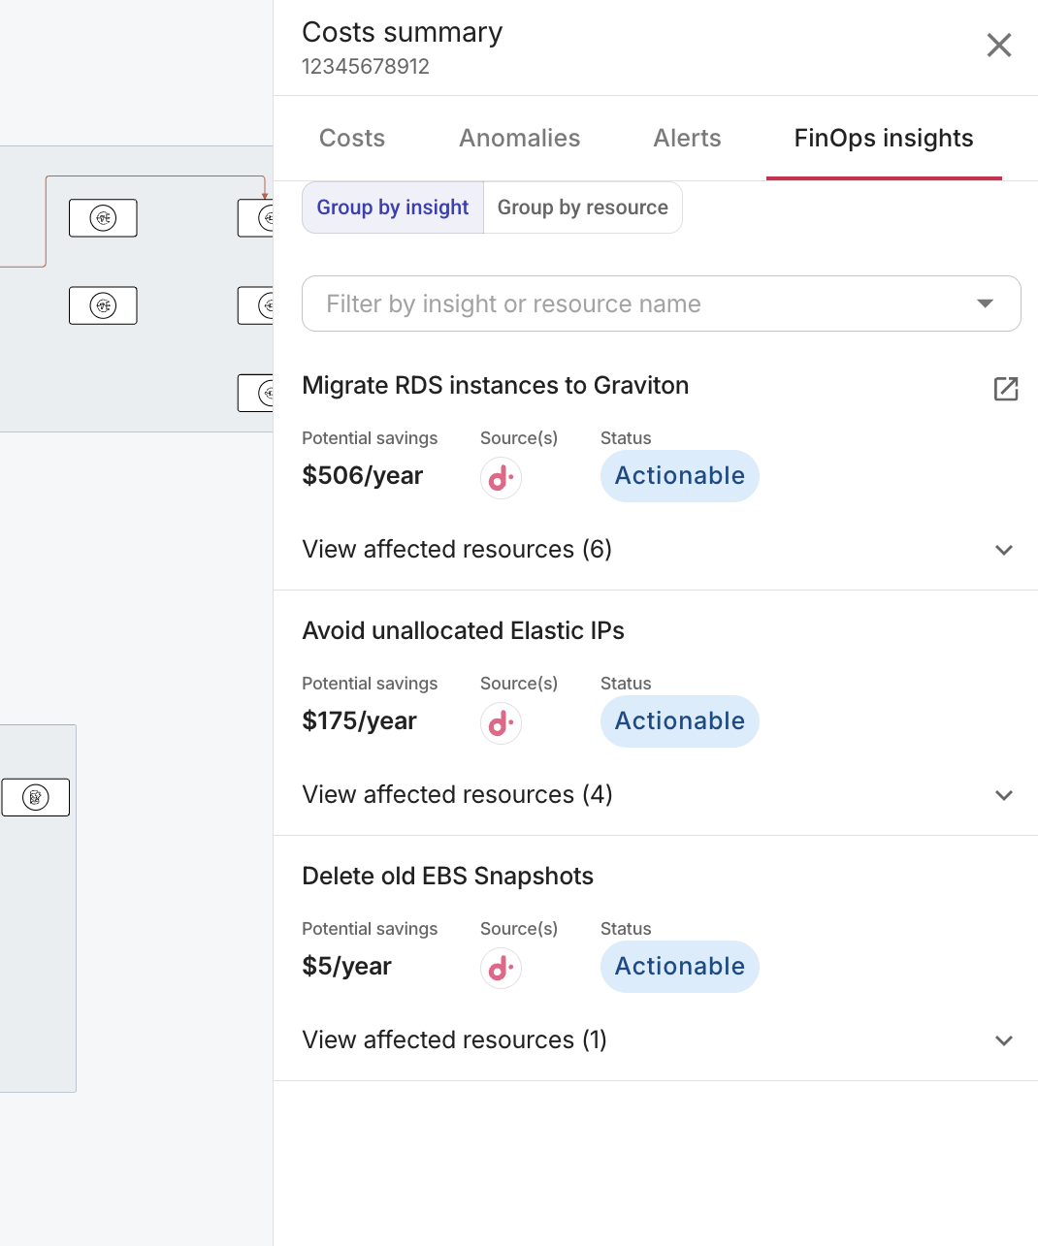Click the Filter by insight or resource name field
This screenshot has width=1038, height=1246.
pos(662,304)
